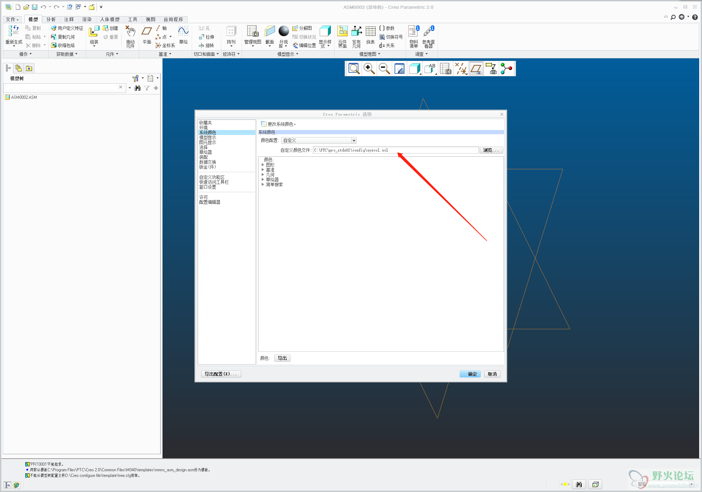
Task: Switch to the folder browser tab icon
Action: 18,68
